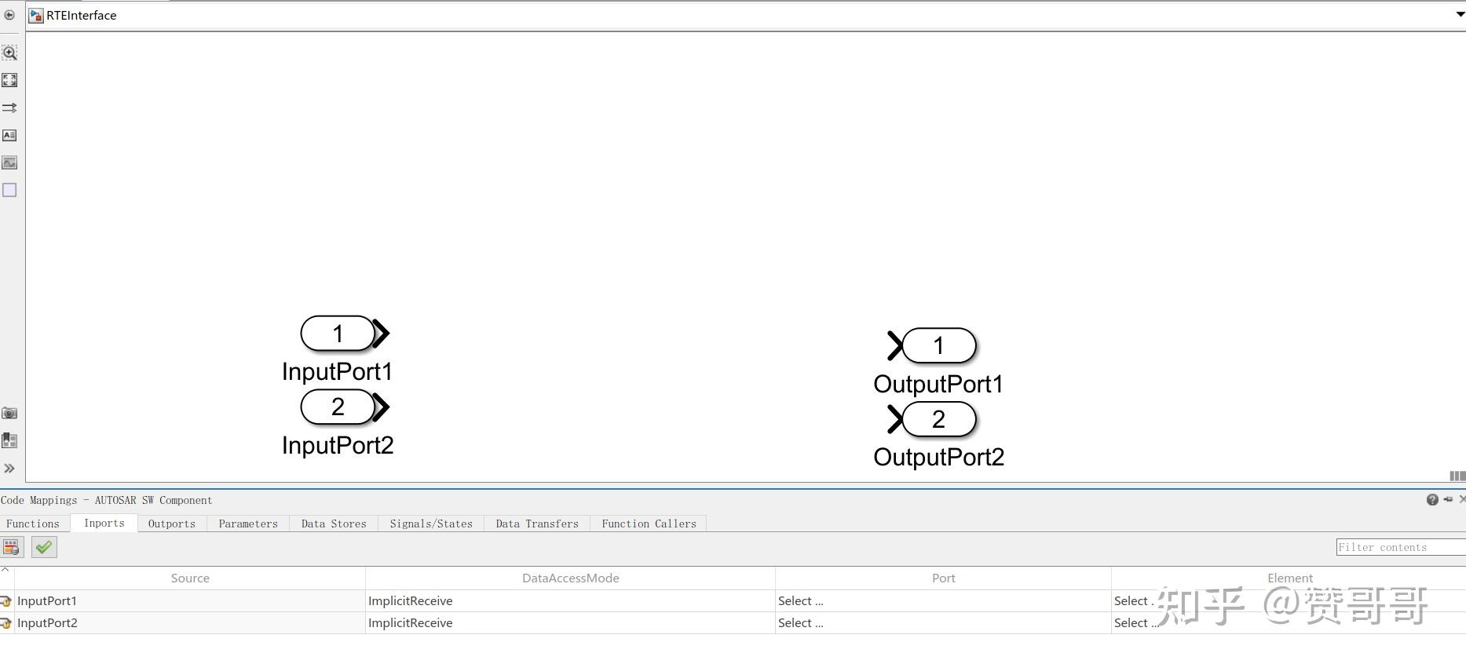Open DataAccessMode dropdown for InputPort2
The image size is (1466, 664).
click(570, 623)
